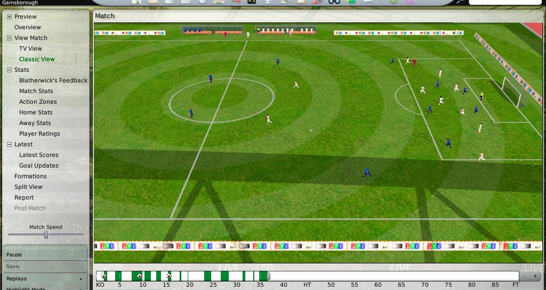Open the Replays submenu arrow
Image resolution: width=546 pixels, height=290 pixels.
(81, 279)
